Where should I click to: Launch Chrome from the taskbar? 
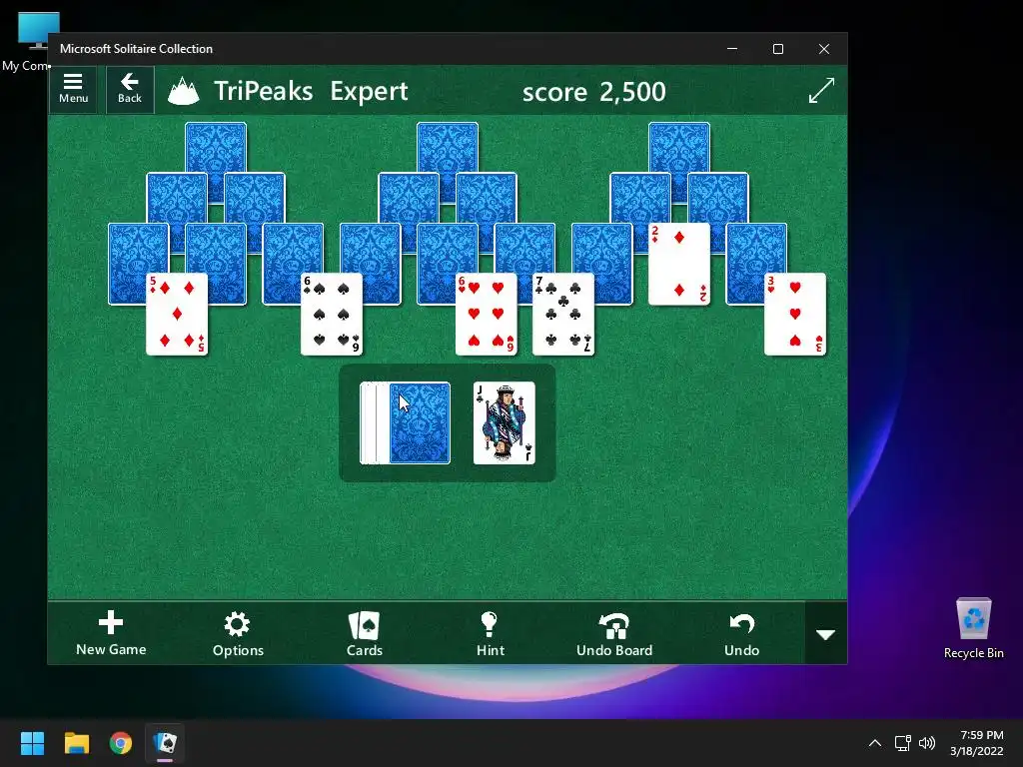(121, 743)
